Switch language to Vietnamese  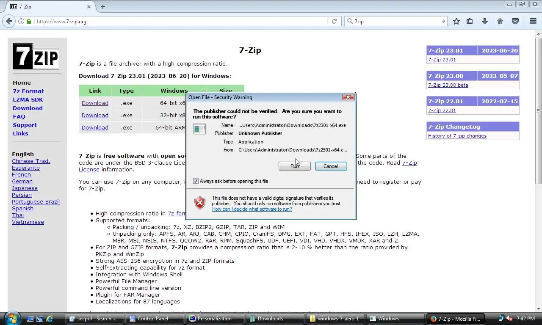tap(28, 222)
